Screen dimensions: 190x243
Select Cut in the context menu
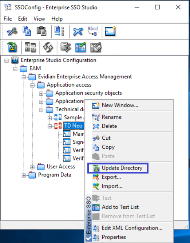coord(132,138)
